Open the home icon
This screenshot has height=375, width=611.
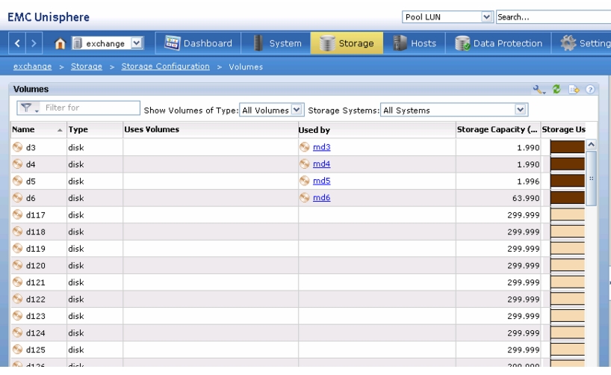[x=60, y=43]
